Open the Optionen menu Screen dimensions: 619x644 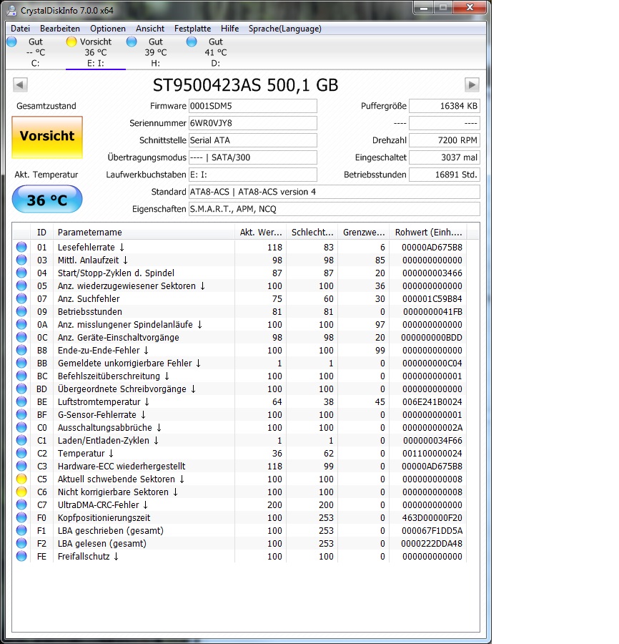(108, 29)
